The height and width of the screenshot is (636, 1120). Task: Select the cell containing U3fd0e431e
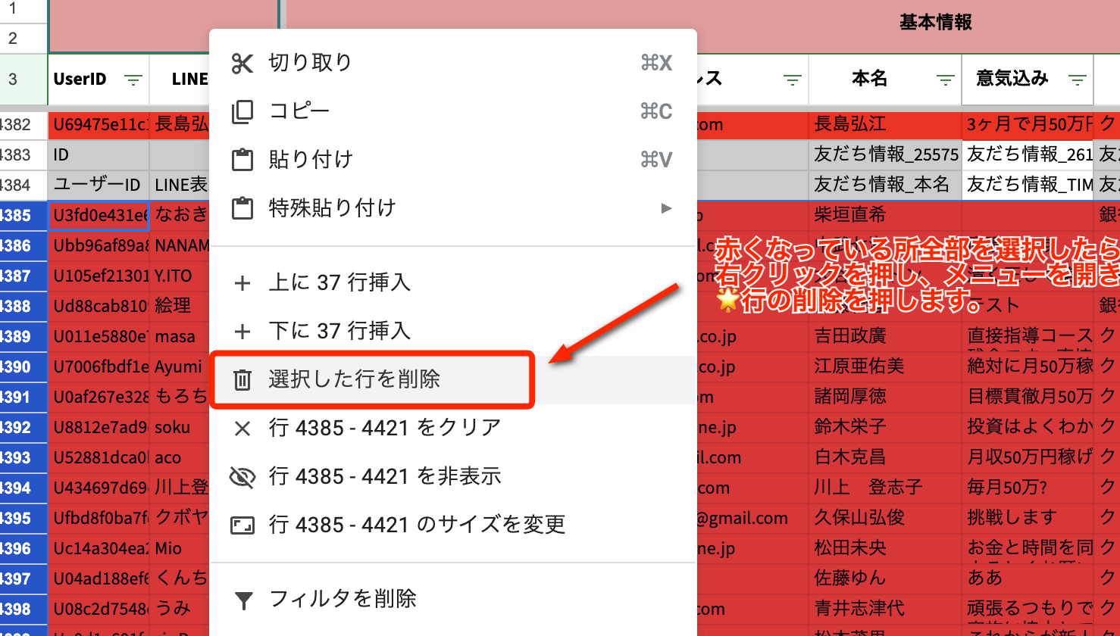(98, 215)
